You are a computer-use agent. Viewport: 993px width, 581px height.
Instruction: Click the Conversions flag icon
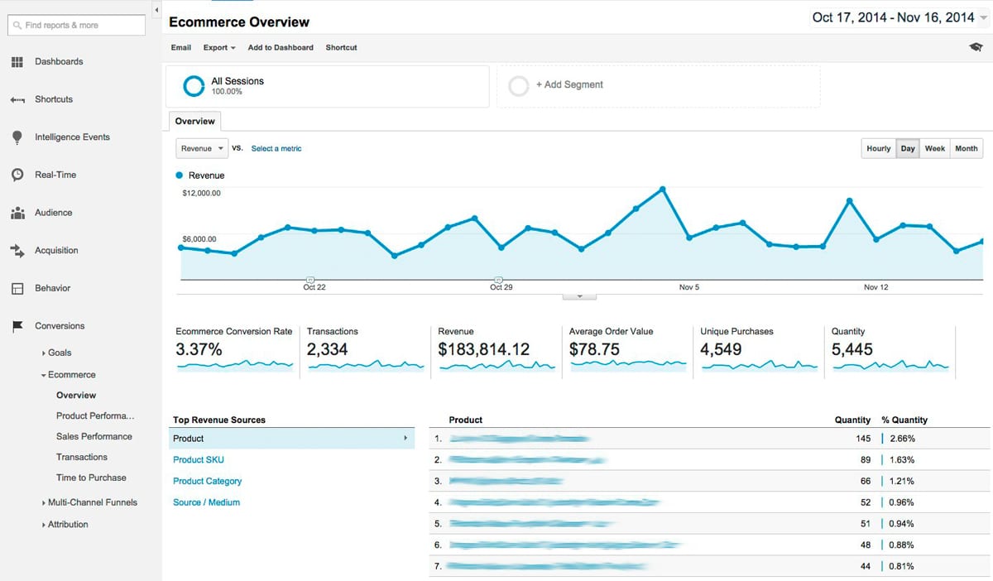(18, 326)
